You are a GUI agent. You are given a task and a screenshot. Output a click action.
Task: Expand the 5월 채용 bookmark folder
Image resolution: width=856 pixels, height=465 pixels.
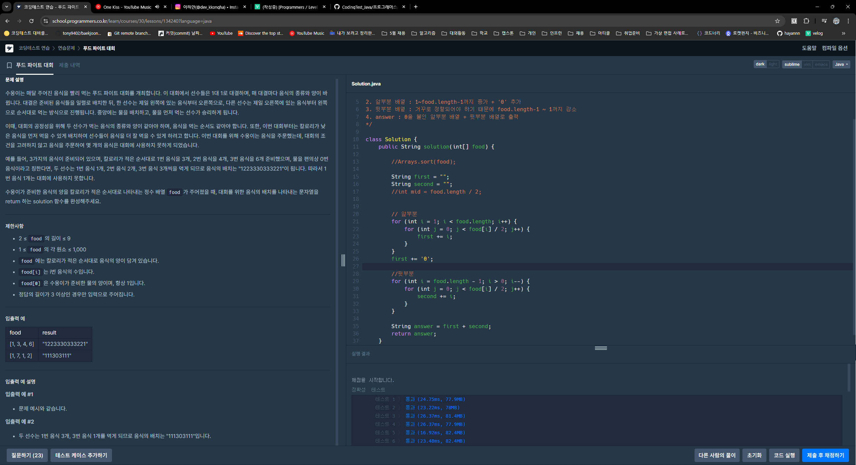(393, 33)
